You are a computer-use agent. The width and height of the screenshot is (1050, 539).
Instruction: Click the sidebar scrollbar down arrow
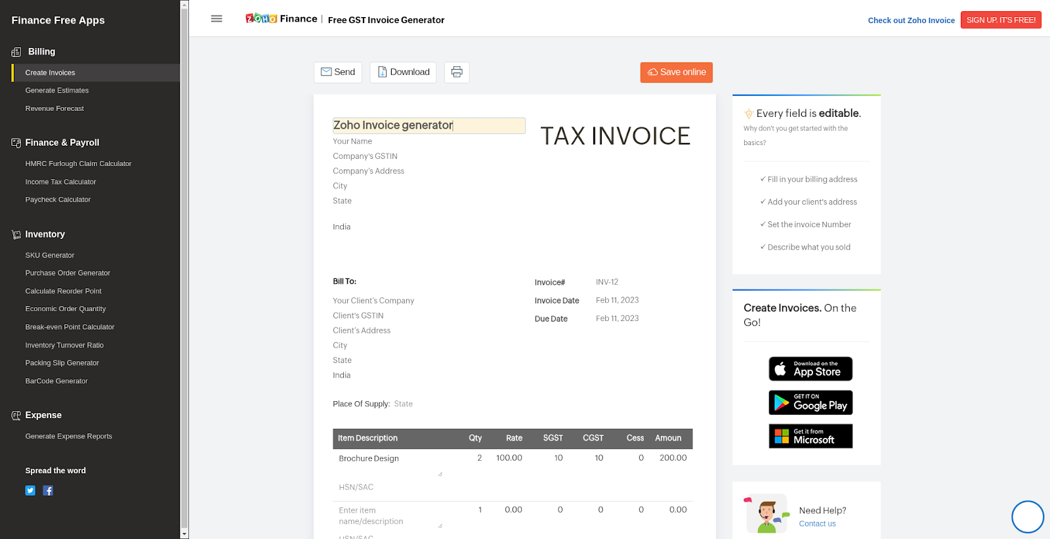184,534
